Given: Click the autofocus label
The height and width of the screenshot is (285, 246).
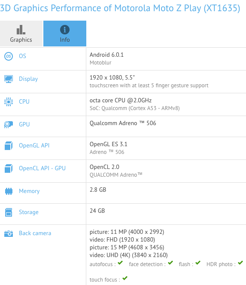Looking at the screenshot, I should point(103,264).
